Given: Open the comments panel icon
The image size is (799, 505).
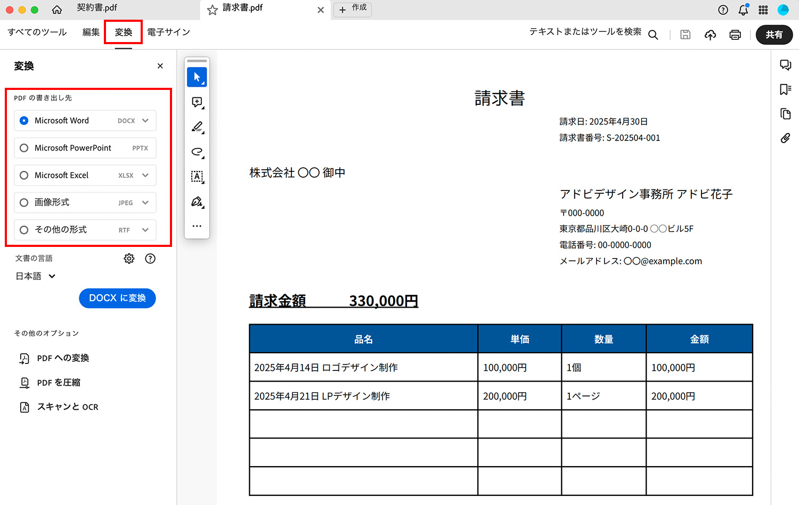Looking at the screenshot, I should point(785,65).
